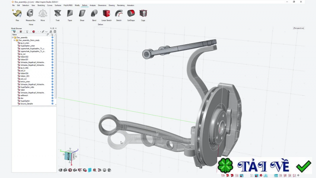Click the arrow above the view cube
Viewport: 316px width, 178px height.
click(70, 149)
